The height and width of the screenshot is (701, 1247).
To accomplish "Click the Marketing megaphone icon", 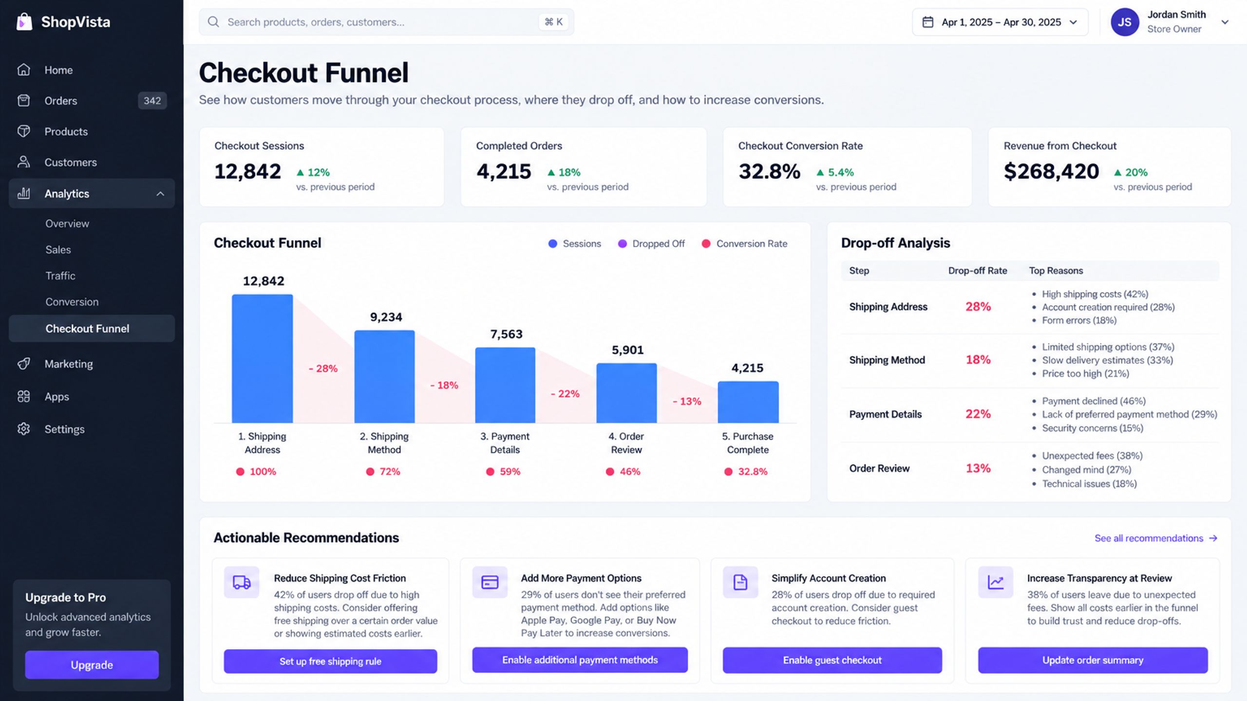I will [23, 364].
